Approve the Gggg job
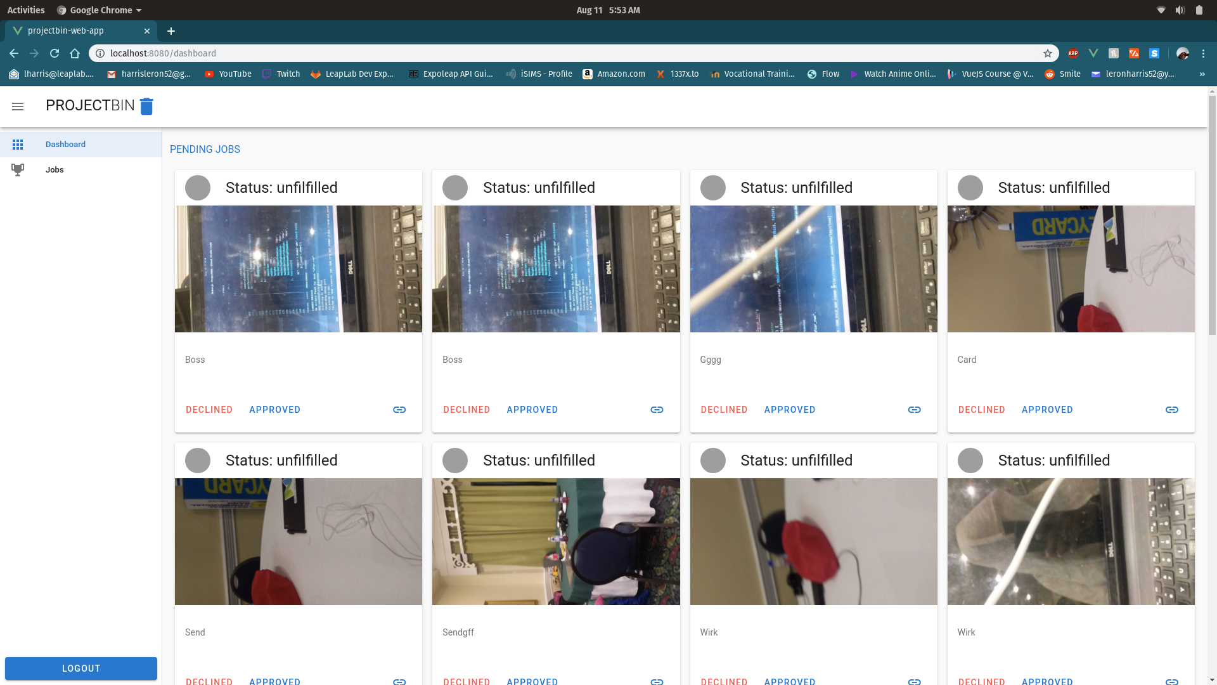Image resolution: width=1217 pixels, height=685 pixels. [x=789, y=410]
